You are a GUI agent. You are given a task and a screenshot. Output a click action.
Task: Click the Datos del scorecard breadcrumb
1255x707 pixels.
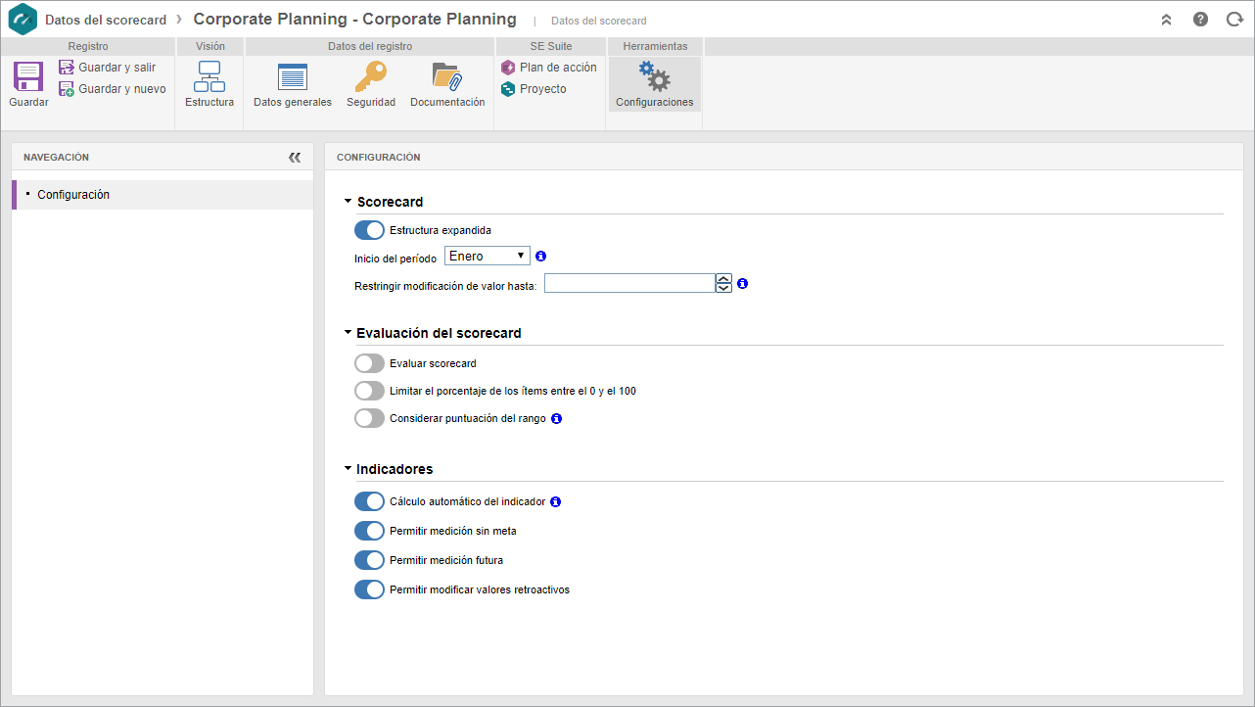coord(106,20)
